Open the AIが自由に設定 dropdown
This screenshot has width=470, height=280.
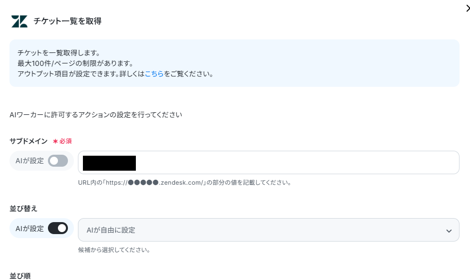pyautogui.click(x=269, y=230)
